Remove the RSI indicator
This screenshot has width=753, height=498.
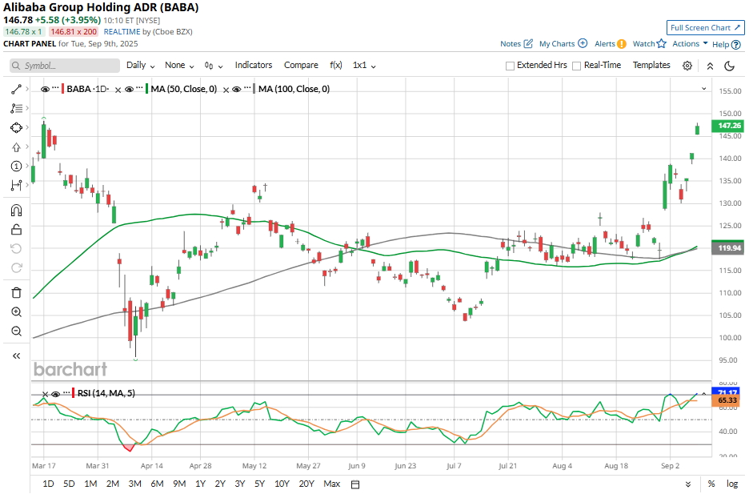(45, 394)
